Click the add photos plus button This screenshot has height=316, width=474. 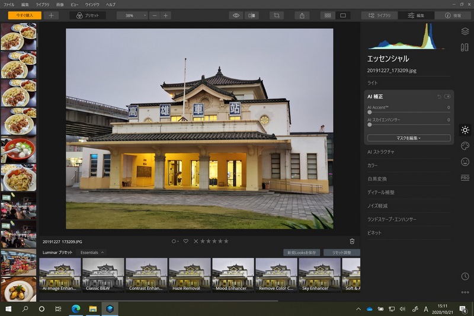point(51,15)
